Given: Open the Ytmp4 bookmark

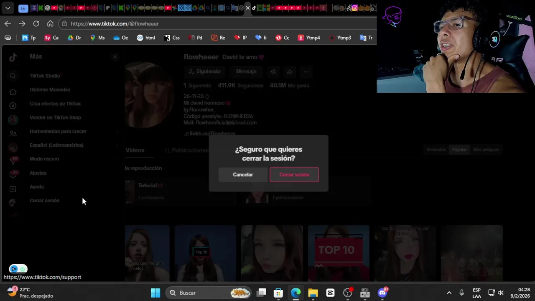Looking at the screenshot, I should (309, 38).
